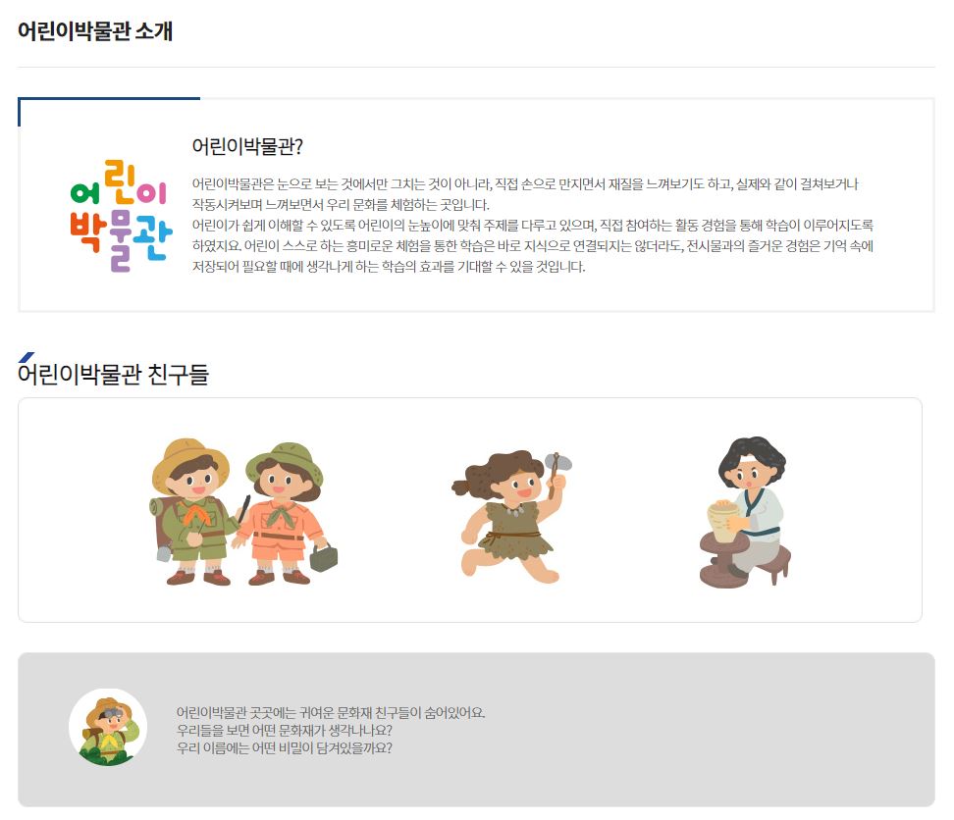Select the girl explorer in orange uniform

click(x=285, y=514)
